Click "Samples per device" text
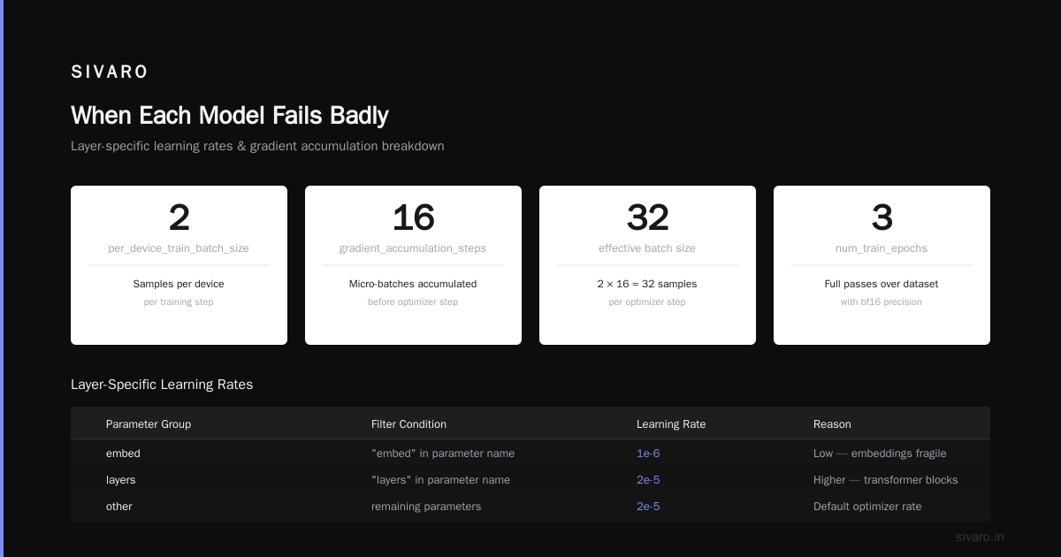 (x=179, y=284)
